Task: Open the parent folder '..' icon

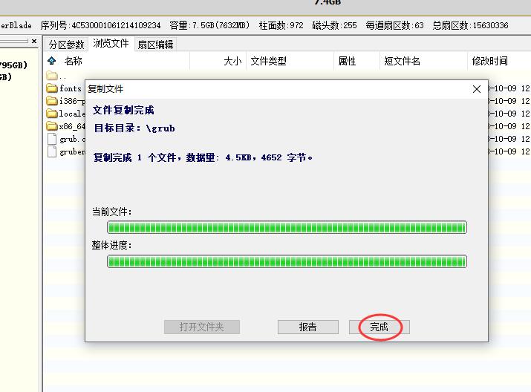Action: click(x=52, y=76)
